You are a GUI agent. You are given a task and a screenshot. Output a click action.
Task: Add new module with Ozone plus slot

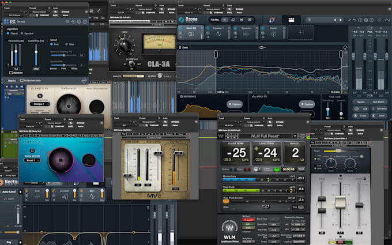[300, 32]
